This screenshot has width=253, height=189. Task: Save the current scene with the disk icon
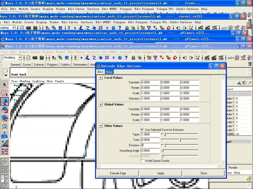pos(42,58)
